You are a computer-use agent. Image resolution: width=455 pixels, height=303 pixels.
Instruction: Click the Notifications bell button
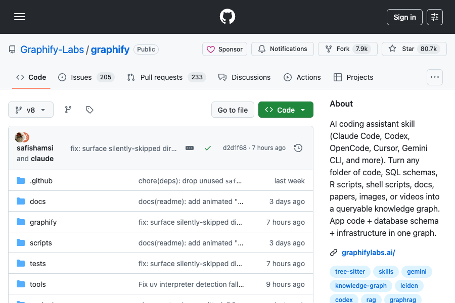(282, 49)
